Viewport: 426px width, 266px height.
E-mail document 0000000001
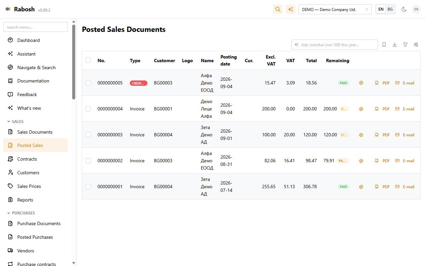click(405, 187)
